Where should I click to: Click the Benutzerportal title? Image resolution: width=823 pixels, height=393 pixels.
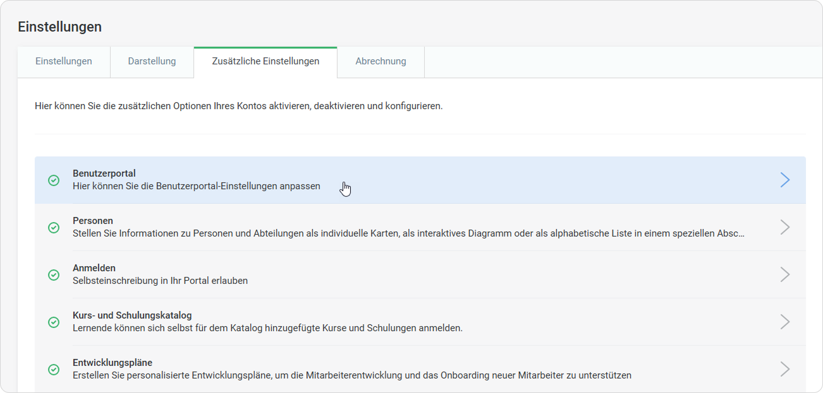(104, 173)
